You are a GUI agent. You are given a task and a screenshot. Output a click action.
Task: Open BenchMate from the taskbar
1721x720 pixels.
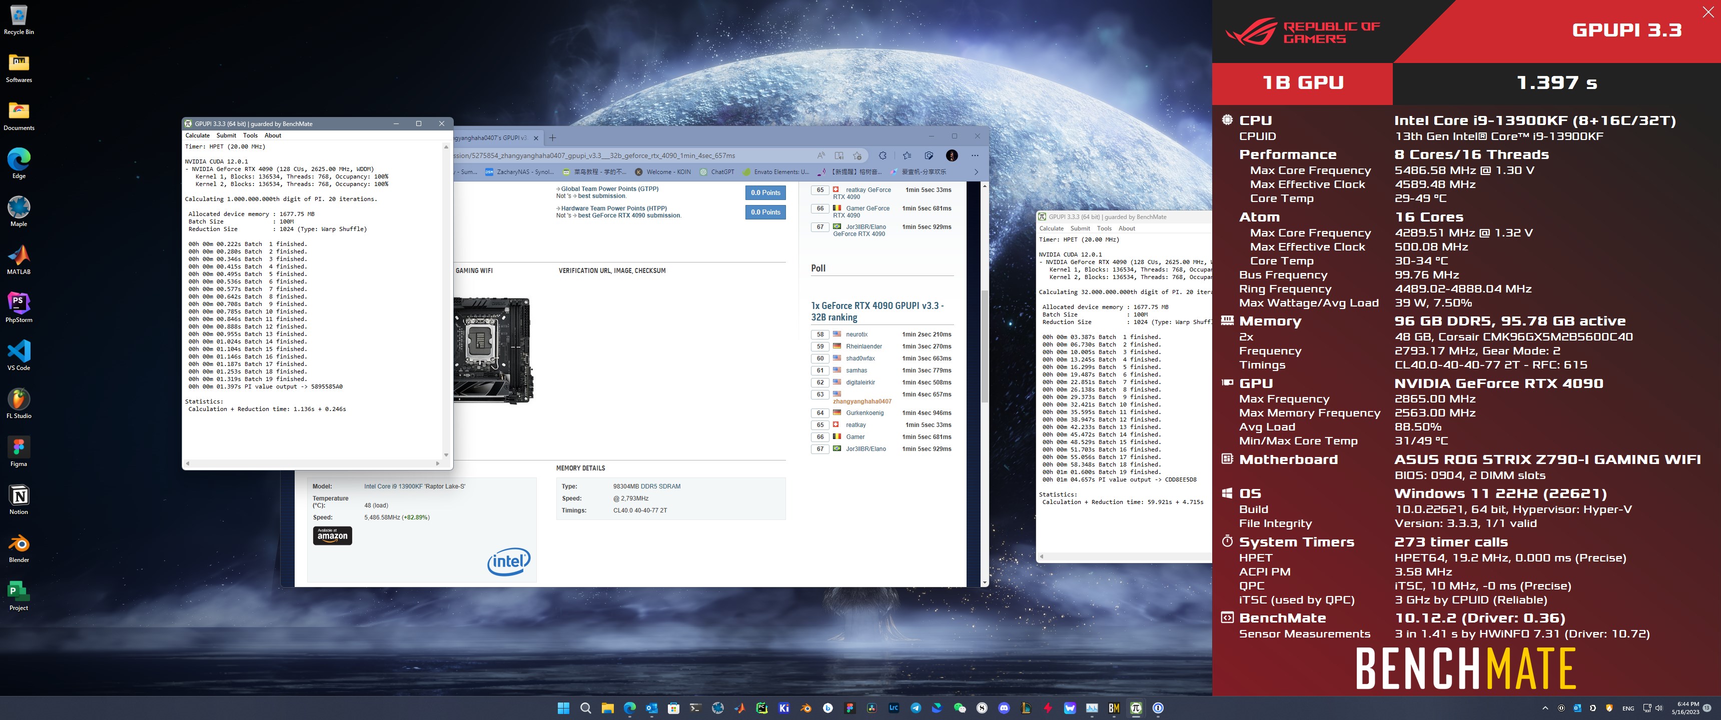[x=1114, y=708]
